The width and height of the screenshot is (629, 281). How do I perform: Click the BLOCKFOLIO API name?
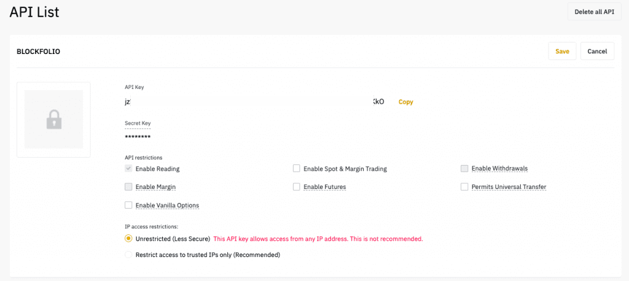39,52
